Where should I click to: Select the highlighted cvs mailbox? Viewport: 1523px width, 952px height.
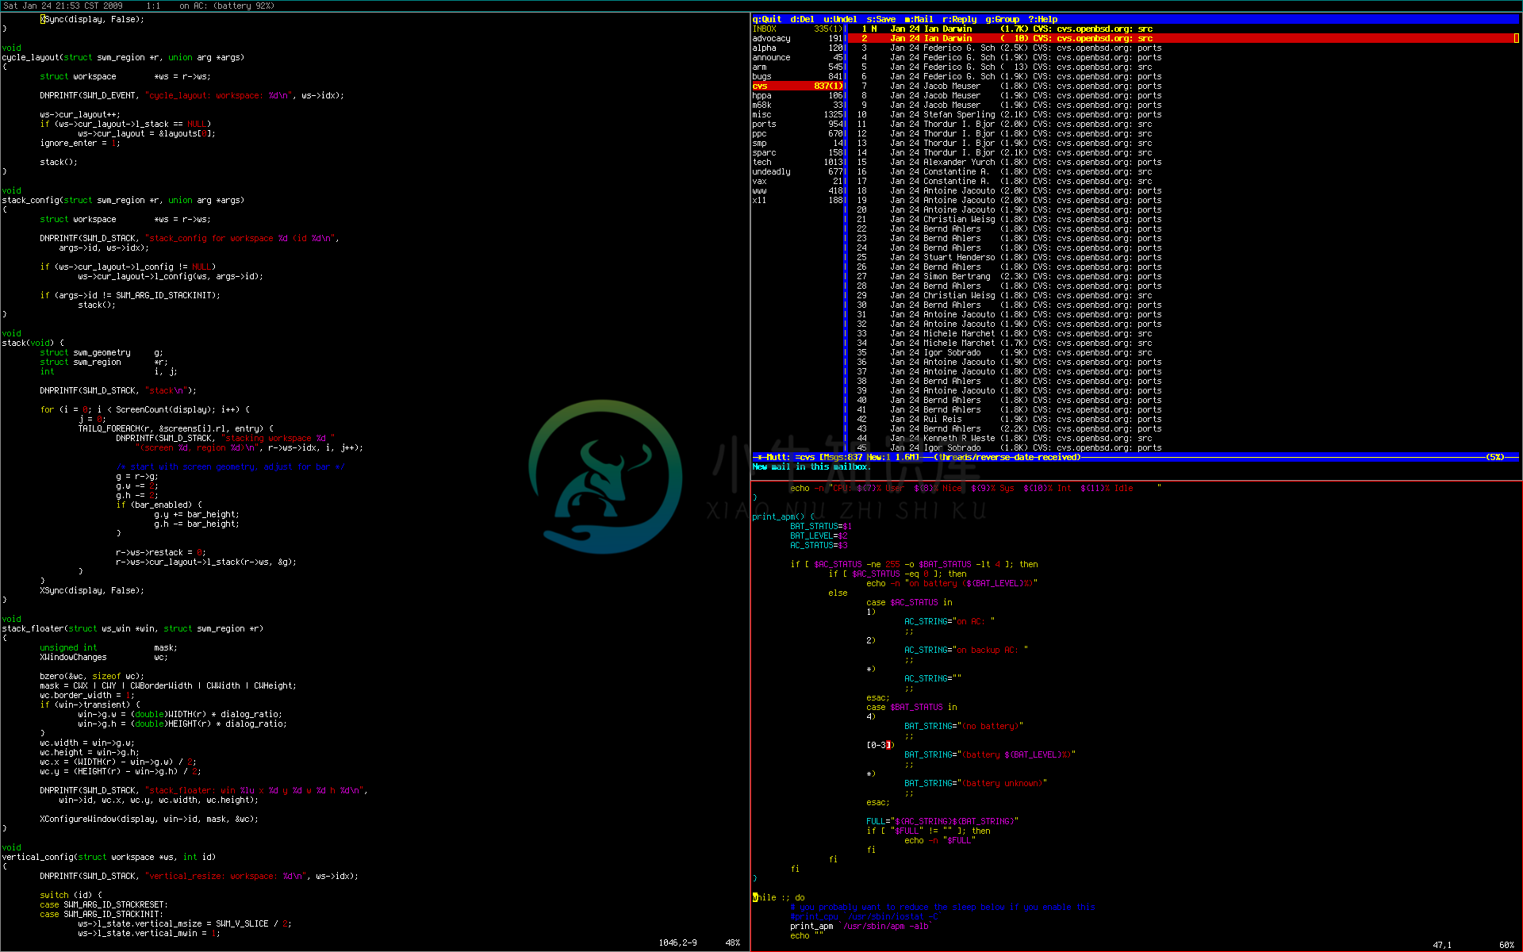797,86
